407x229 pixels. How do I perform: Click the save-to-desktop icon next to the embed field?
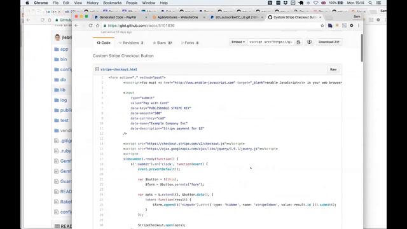coord(309,42)
